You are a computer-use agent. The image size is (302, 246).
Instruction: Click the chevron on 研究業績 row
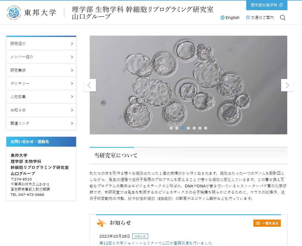[x=72, y=70]
